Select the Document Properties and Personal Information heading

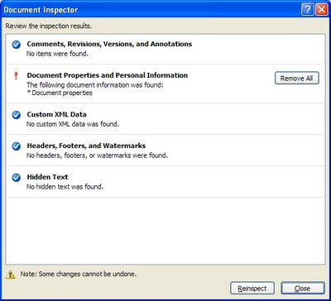(x=107, y=75)
